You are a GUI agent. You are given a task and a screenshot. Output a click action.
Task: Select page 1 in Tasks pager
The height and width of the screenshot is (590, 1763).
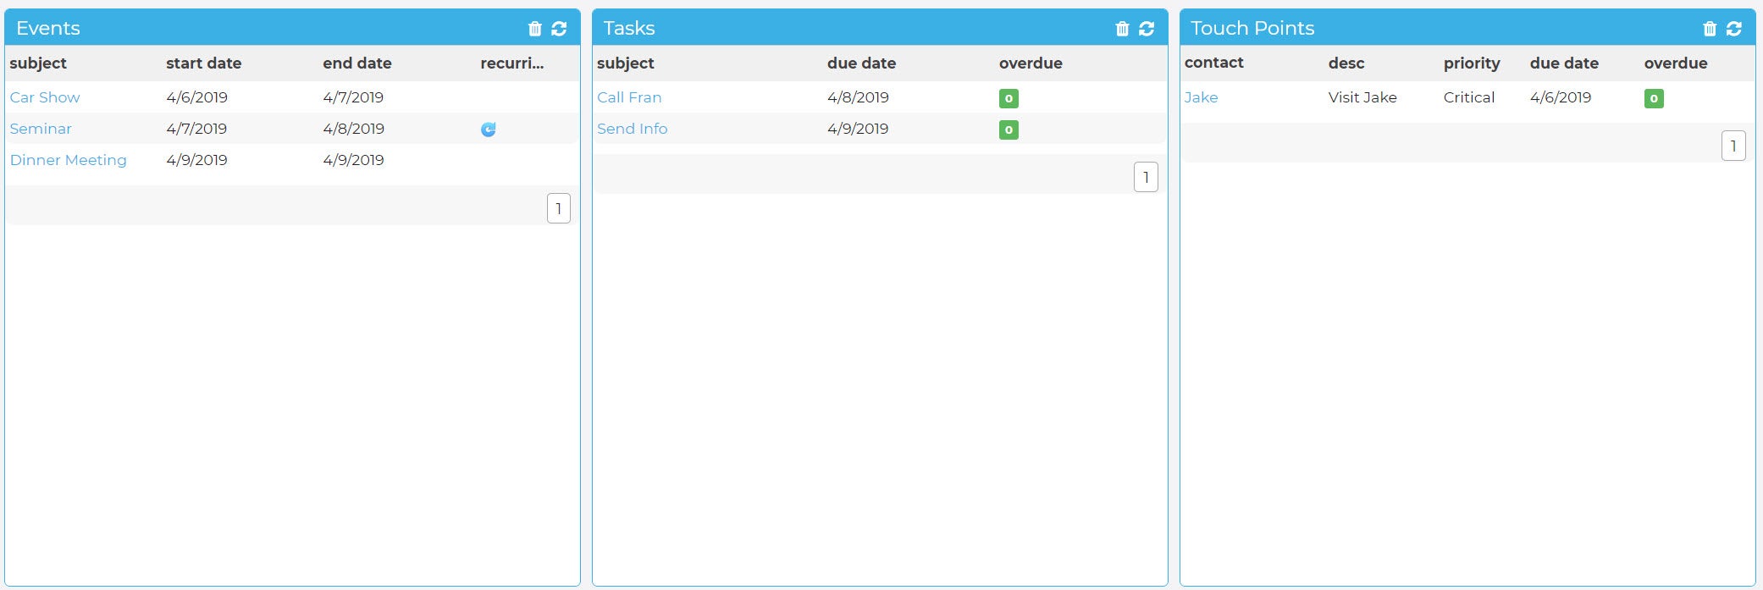(1146, 177)
